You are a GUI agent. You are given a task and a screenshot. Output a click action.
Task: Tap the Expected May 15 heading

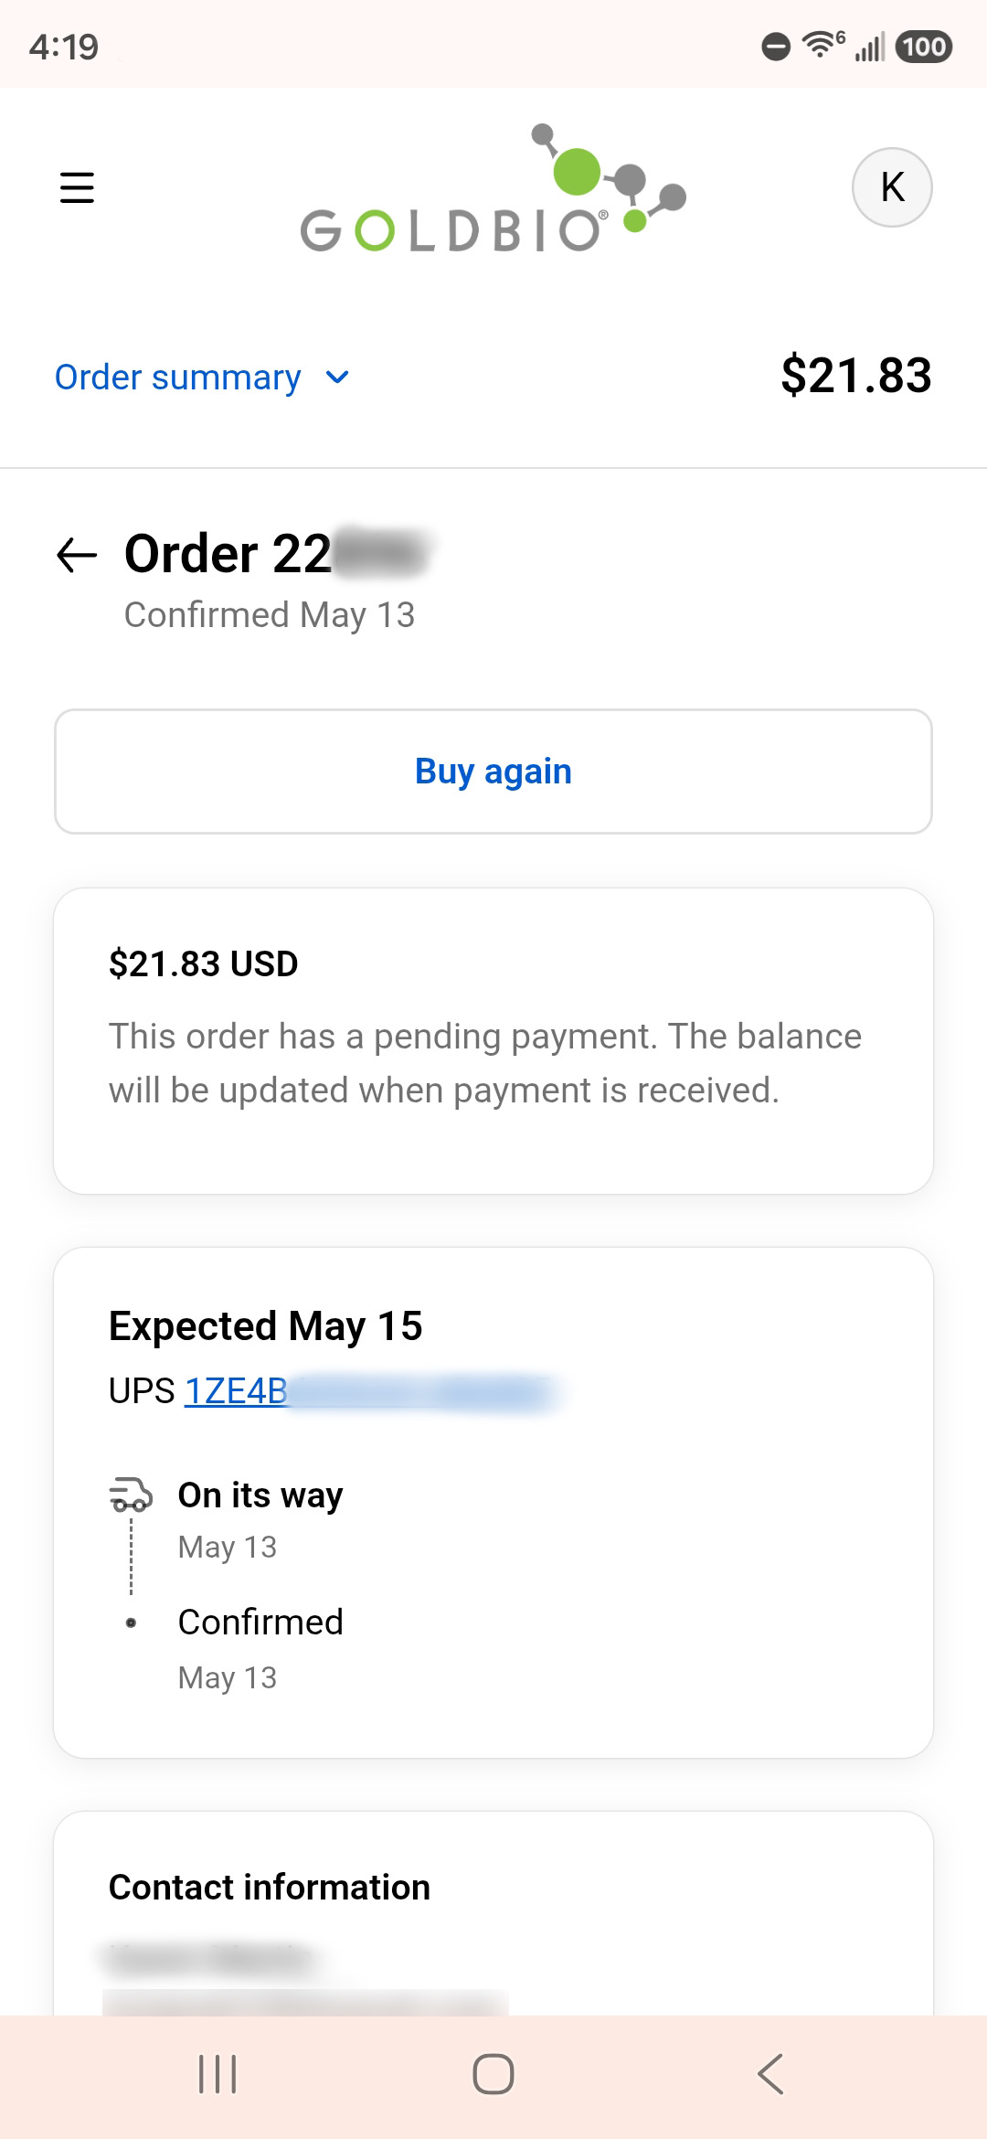coord(266,1326)
